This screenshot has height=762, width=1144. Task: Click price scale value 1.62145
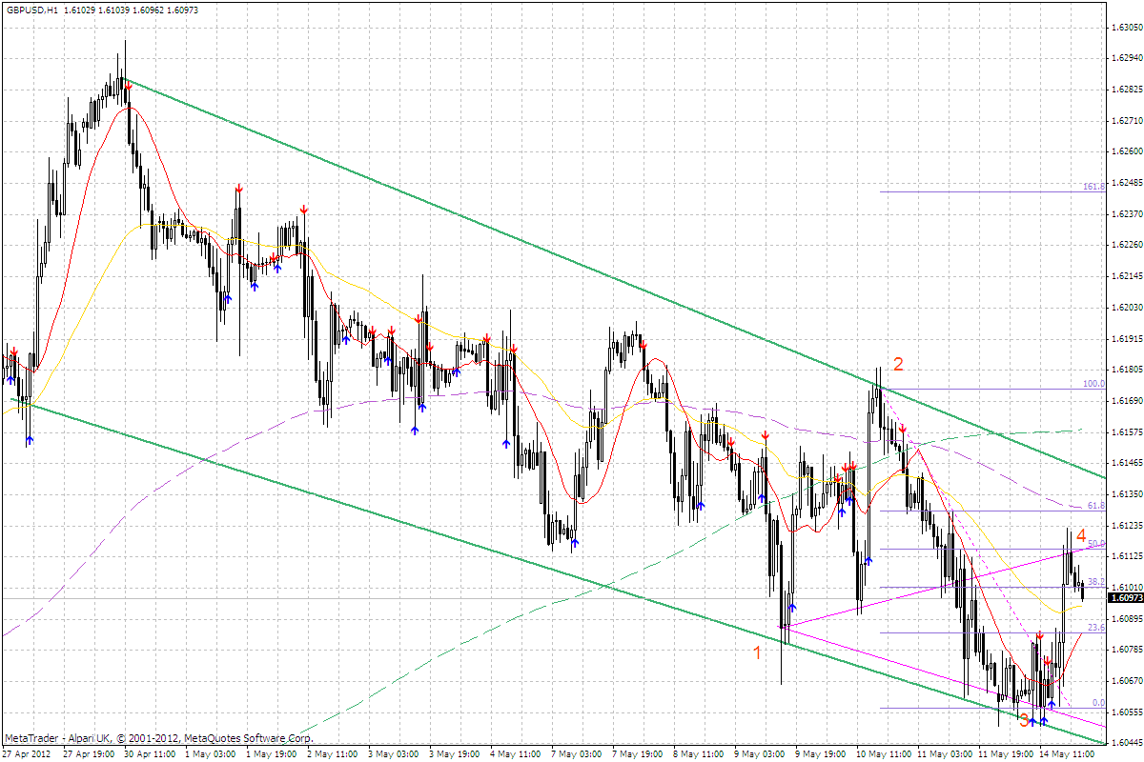[1128, 276]
